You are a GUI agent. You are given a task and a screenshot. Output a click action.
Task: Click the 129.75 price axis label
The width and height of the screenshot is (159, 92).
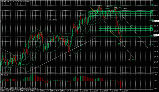(x=156, y=62)
